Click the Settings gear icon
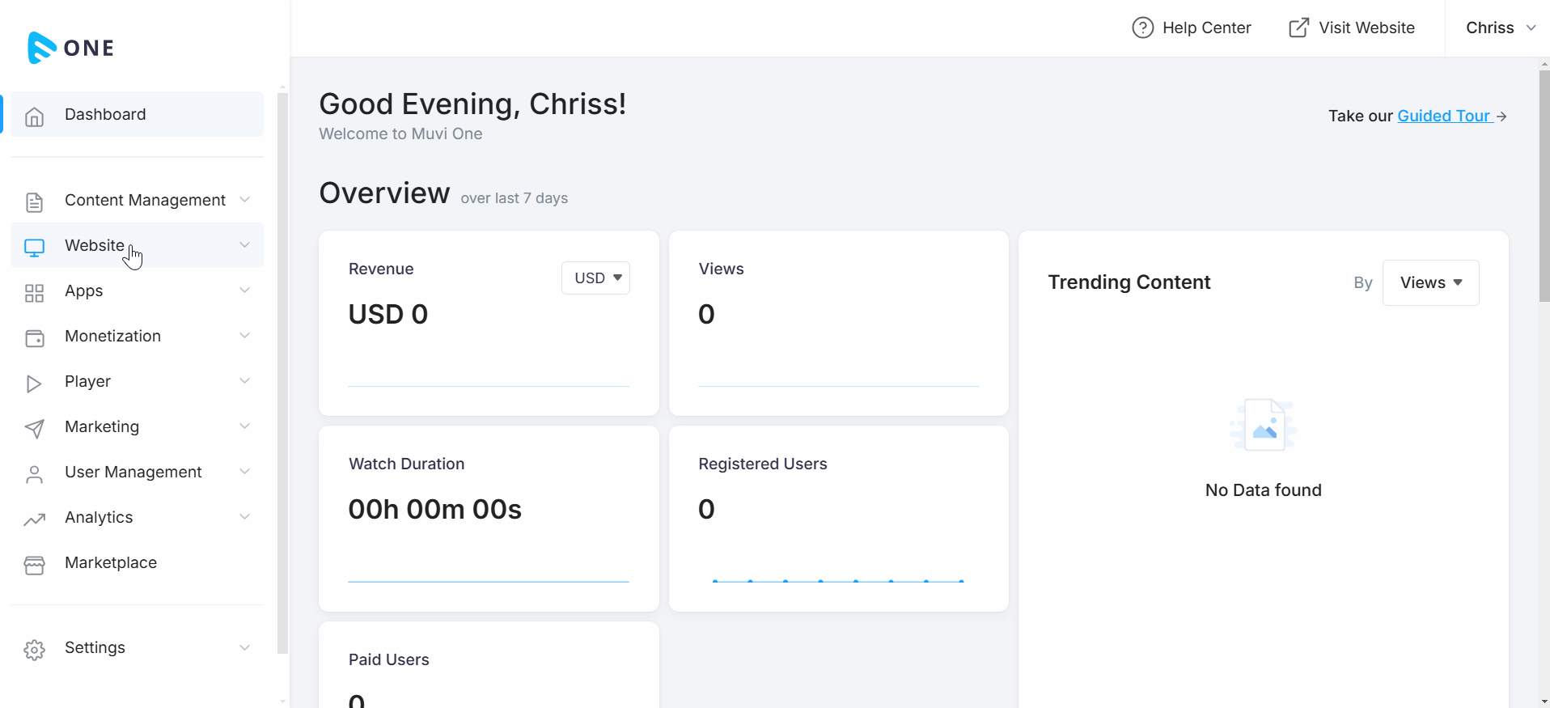This screenshot has width=1550, height=708. coord(34,649)
